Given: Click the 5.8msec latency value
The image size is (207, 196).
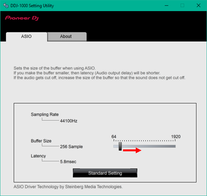Looking at the screenshot, I should pyautogui.click(x=68, y=162).
